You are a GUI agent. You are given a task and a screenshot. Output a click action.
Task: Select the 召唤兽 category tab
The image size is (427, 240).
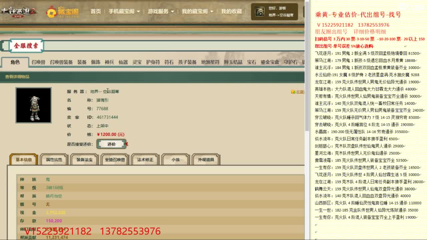click(x=38, y=62)
